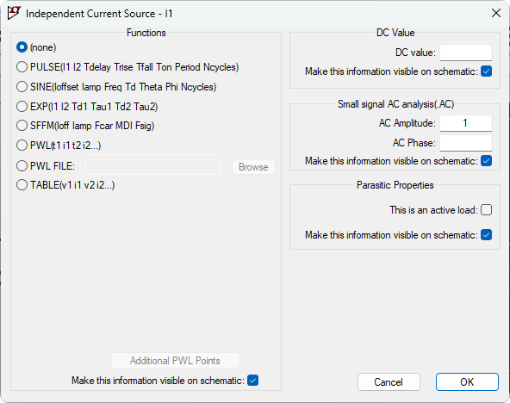Viewport: 510px width, 403px height.
Task: Click the Additional PWL Points button
Action: [175, 361]
